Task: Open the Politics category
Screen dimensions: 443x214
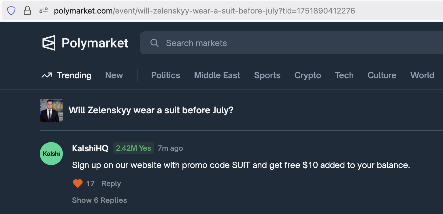Action: point(166,75)
